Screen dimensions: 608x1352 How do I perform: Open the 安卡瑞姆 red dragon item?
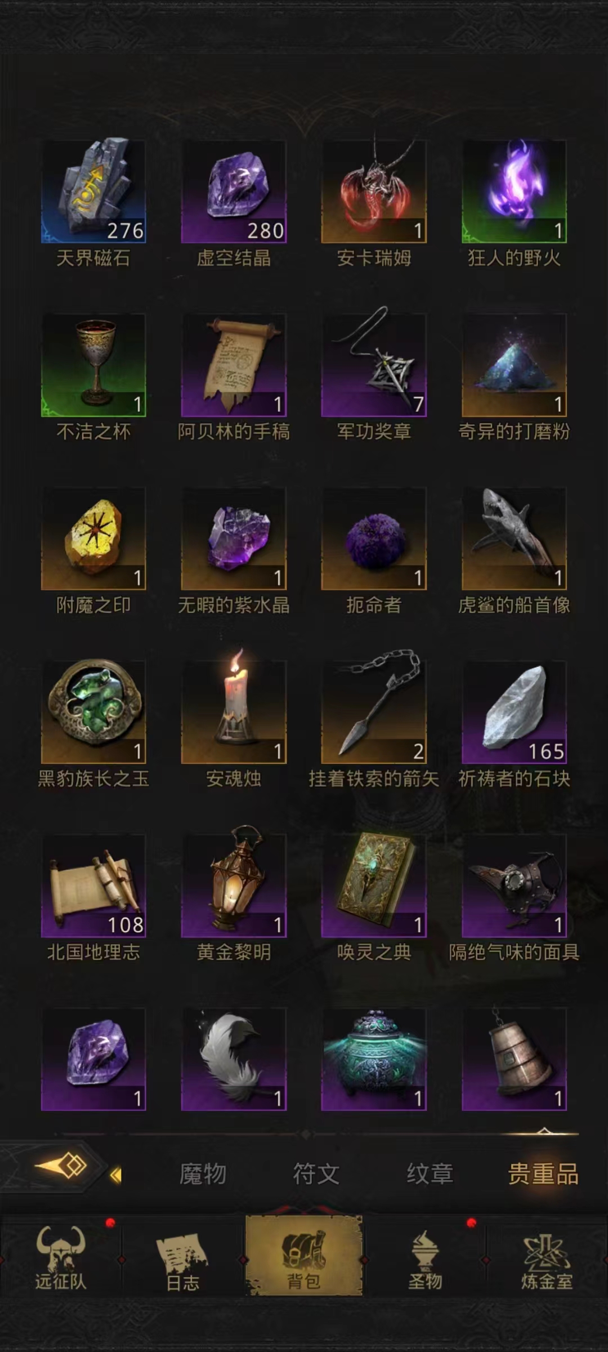374,192
